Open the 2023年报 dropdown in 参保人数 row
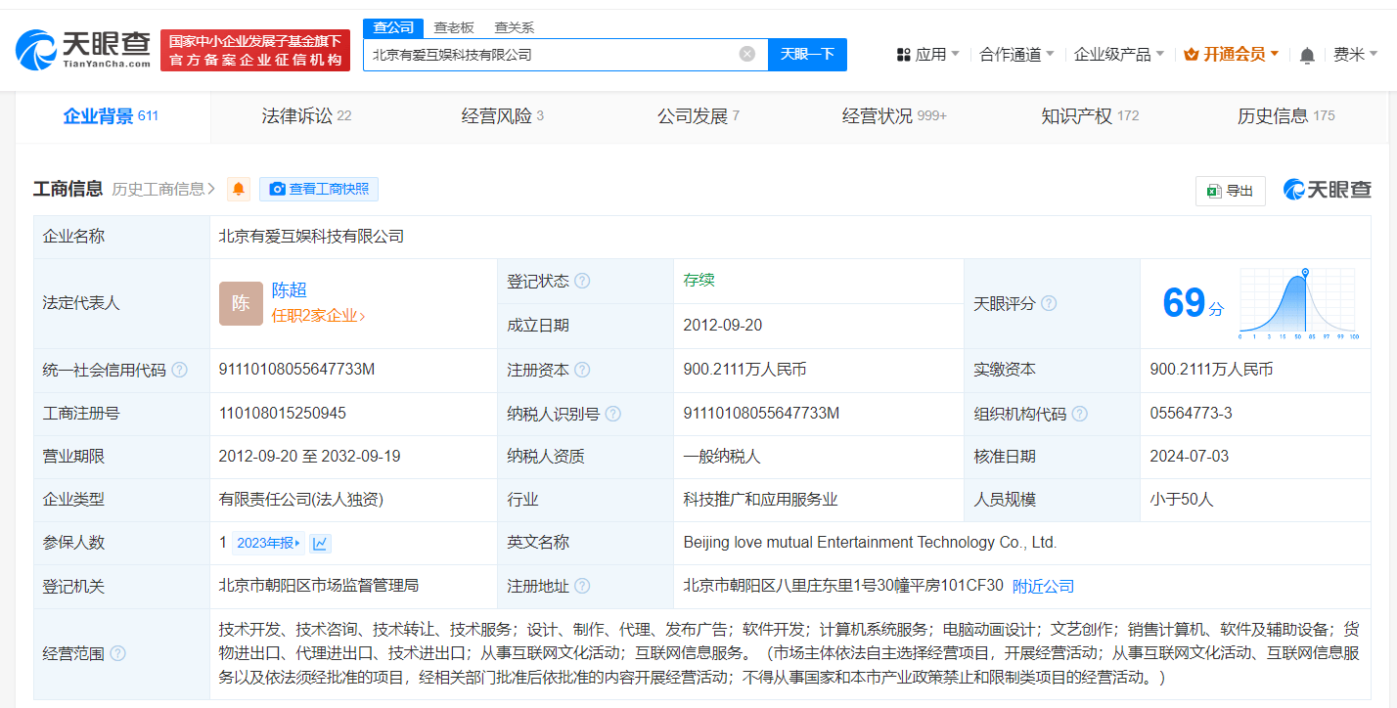The image size is (1397, 708). click(x=269, y=543)
